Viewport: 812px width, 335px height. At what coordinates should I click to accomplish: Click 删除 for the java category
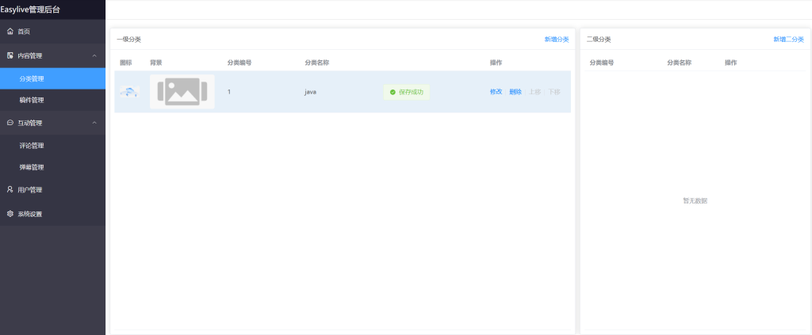click(x=515, y=92)
